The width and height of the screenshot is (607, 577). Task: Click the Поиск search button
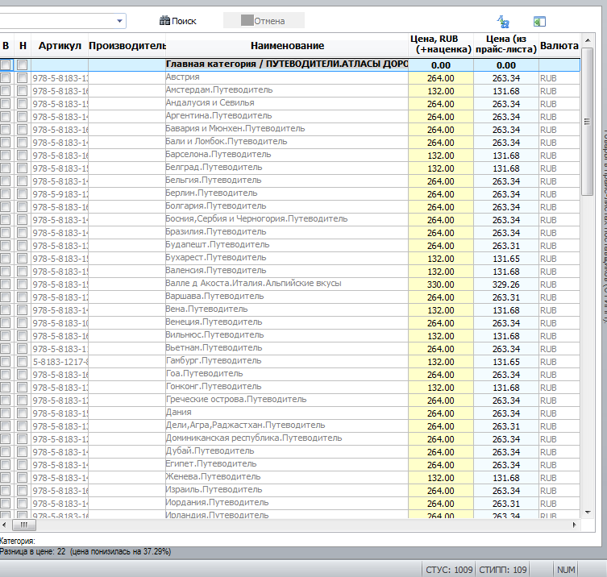pos(178,21)
